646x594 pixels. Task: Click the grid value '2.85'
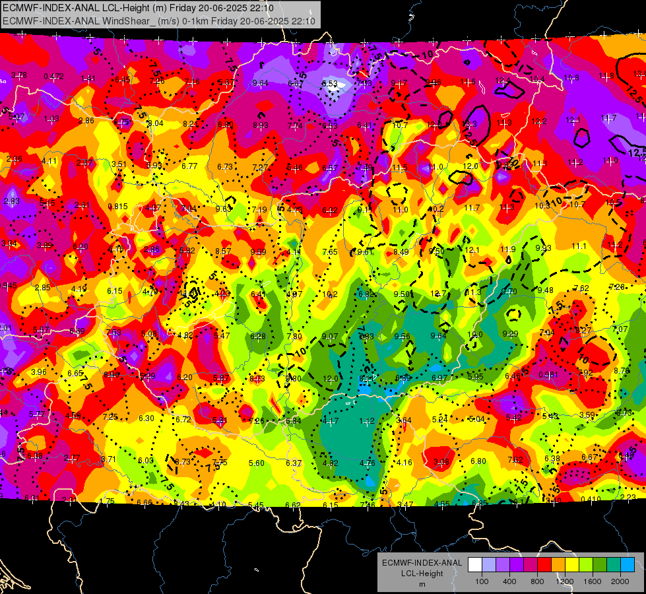click(x=43, y=287)
